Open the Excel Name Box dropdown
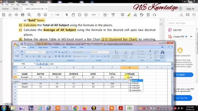The image size is (198, 111). point(35,64)
